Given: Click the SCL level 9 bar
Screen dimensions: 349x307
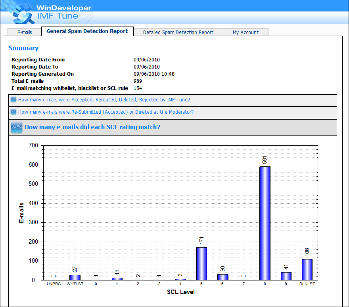Looking at the screenshot, I should pos(286,276).
